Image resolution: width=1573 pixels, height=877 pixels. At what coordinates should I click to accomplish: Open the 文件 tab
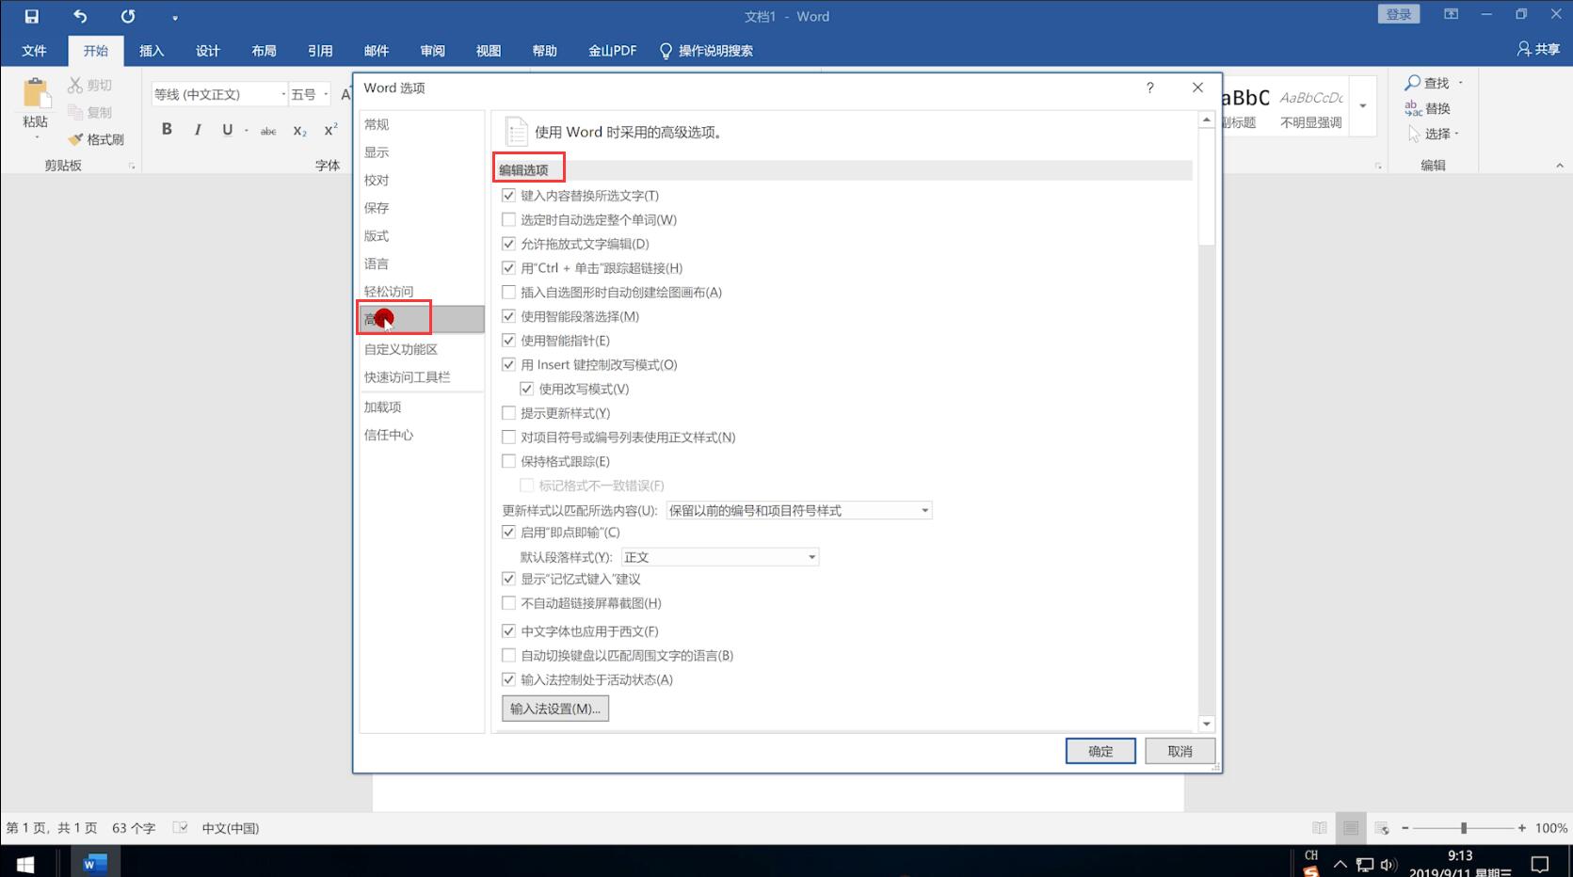[34, 51]
